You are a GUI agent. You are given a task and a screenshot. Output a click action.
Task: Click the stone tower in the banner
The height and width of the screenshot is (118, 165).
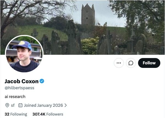pyautogui.click(x=88, y=15)
